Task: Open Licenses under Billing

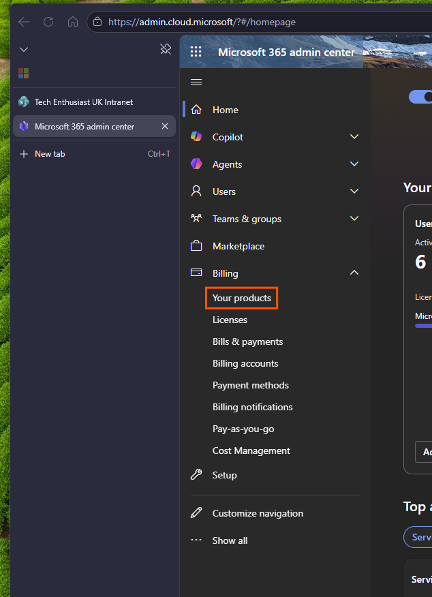Action: pyautogui.click(x=230, y=320)
